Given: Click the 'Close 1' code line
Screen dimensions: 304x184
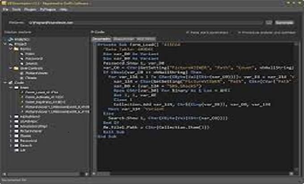Looking at the screenshot, I should [122, 100].
